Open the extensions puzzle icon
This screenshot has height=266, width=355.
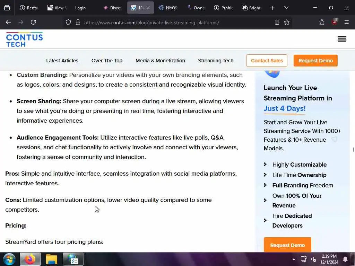tap(322, 22)
